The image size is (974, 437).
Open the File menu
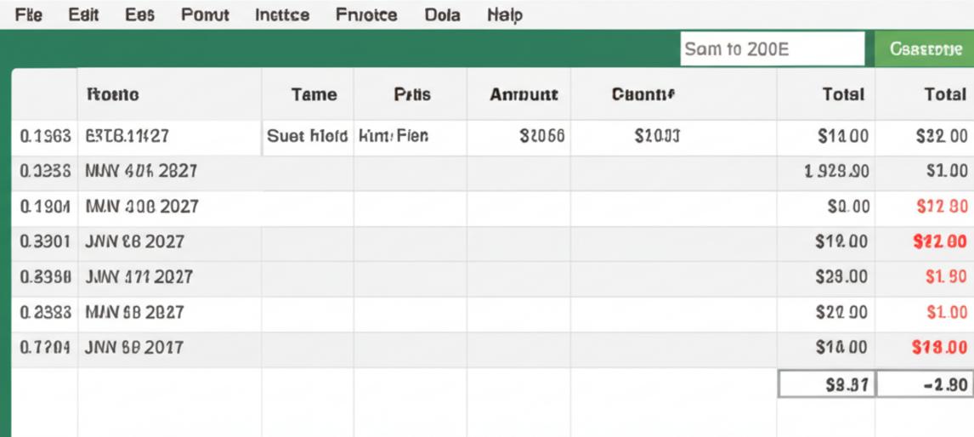point(30,14)
